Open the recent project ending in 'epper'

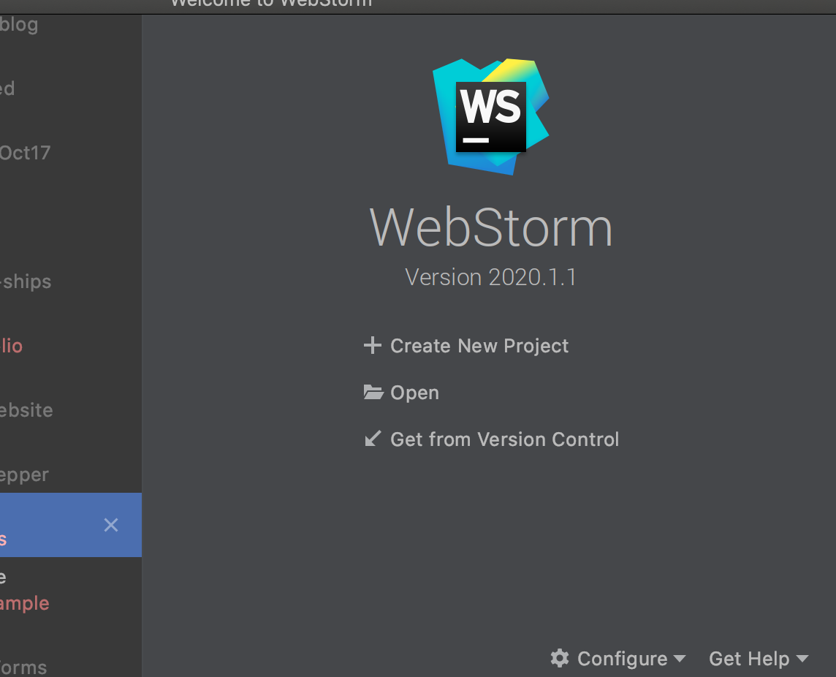click(24, 474)
